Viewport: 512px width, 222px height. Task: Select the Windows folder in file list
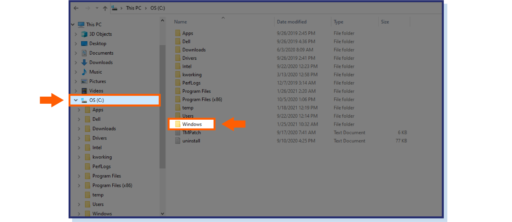point(192,124)
